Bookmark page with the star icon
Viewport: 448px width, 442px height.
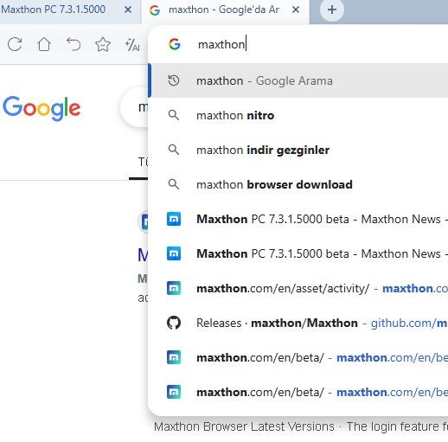103,44
